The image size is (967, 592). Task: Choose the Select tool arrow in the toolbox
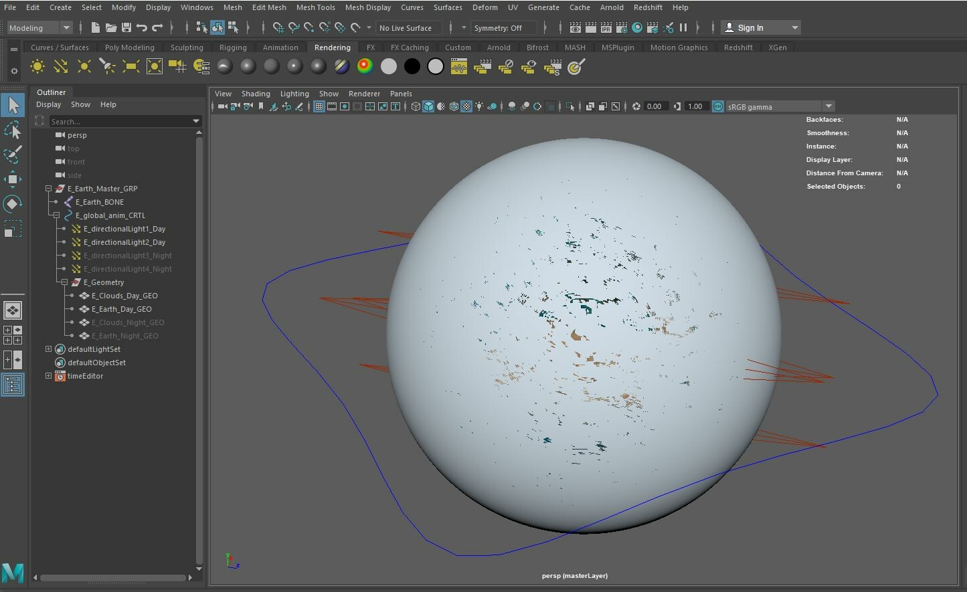(13, 105)
